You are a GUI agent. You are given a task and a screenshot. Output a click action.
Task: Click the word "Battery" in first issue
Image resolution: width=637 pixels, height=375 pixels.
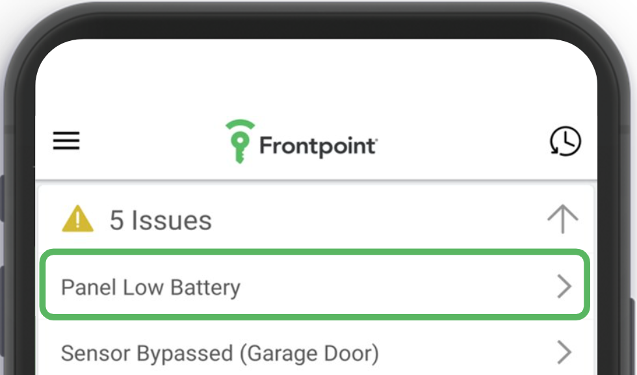(205, 287)
